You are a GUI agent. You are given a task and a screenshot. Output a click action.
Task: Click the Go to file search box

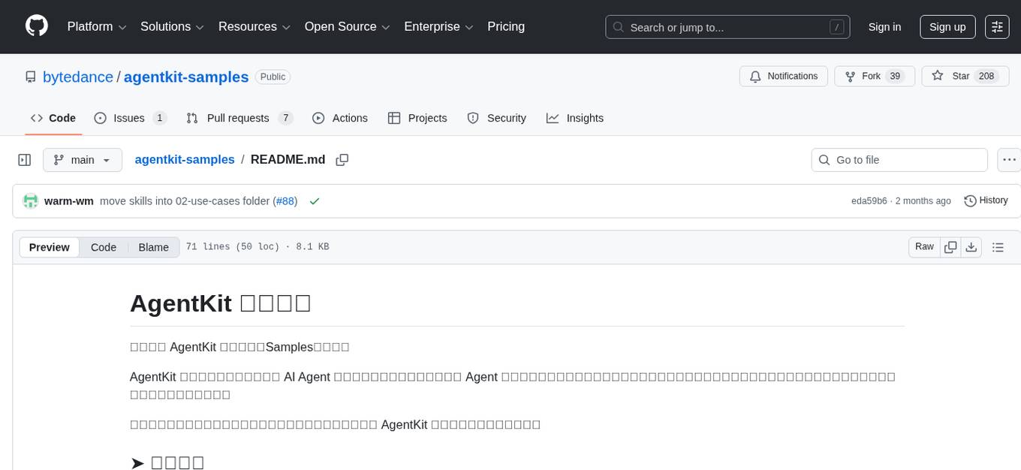coord(899,160)
